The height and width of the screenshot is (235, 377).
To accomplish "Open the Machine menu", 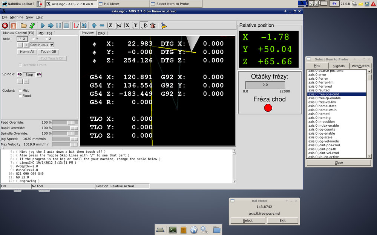I will (17, 17).
